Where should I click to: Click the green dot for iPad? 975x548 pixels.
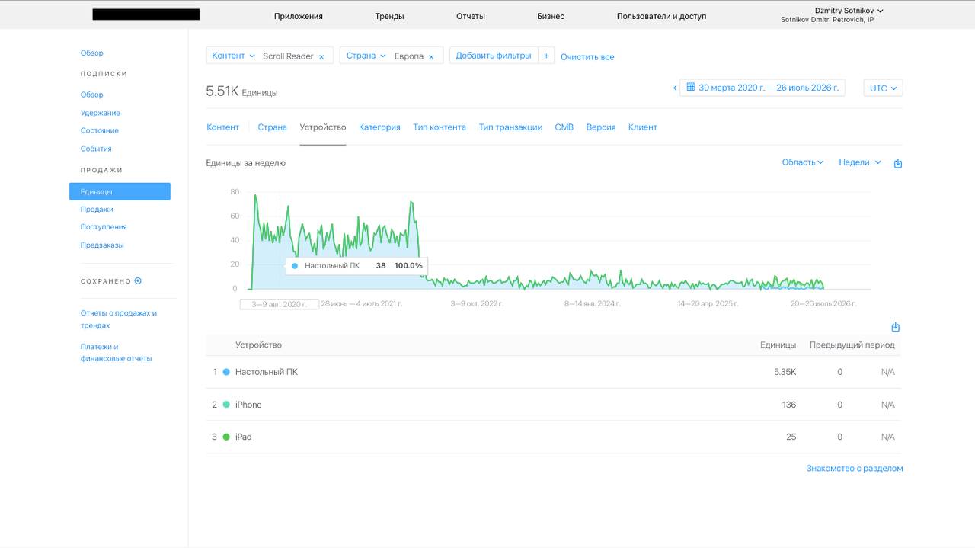226,437
